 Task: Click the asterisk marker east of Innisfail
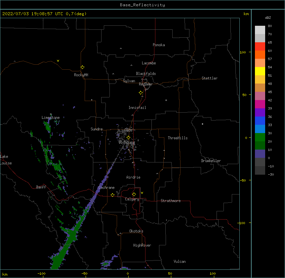pos(166,100)
